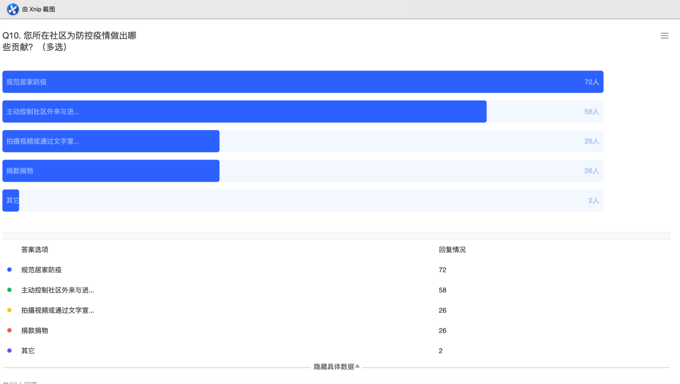Click the yellow legend dot for 拍摄视频
680x384 pixels.
[x=9, y=311]
